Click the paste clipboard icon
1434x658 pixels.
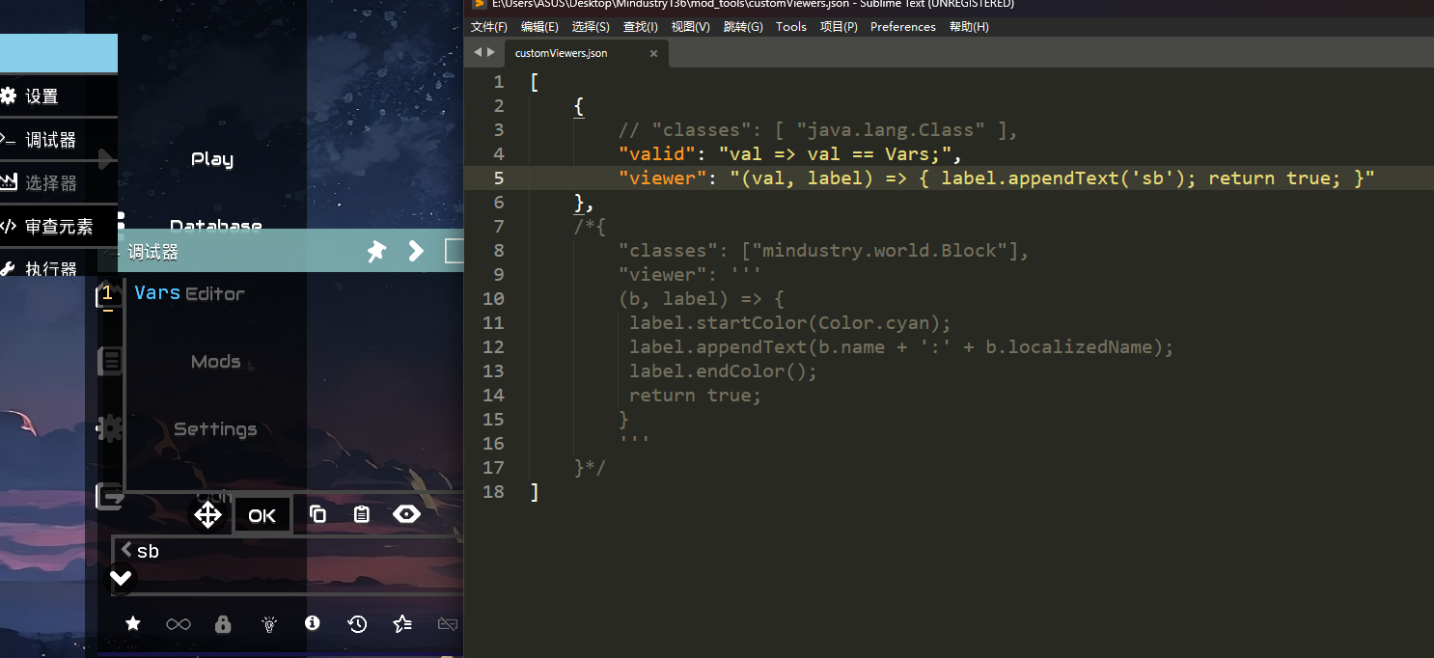(362, 514)
